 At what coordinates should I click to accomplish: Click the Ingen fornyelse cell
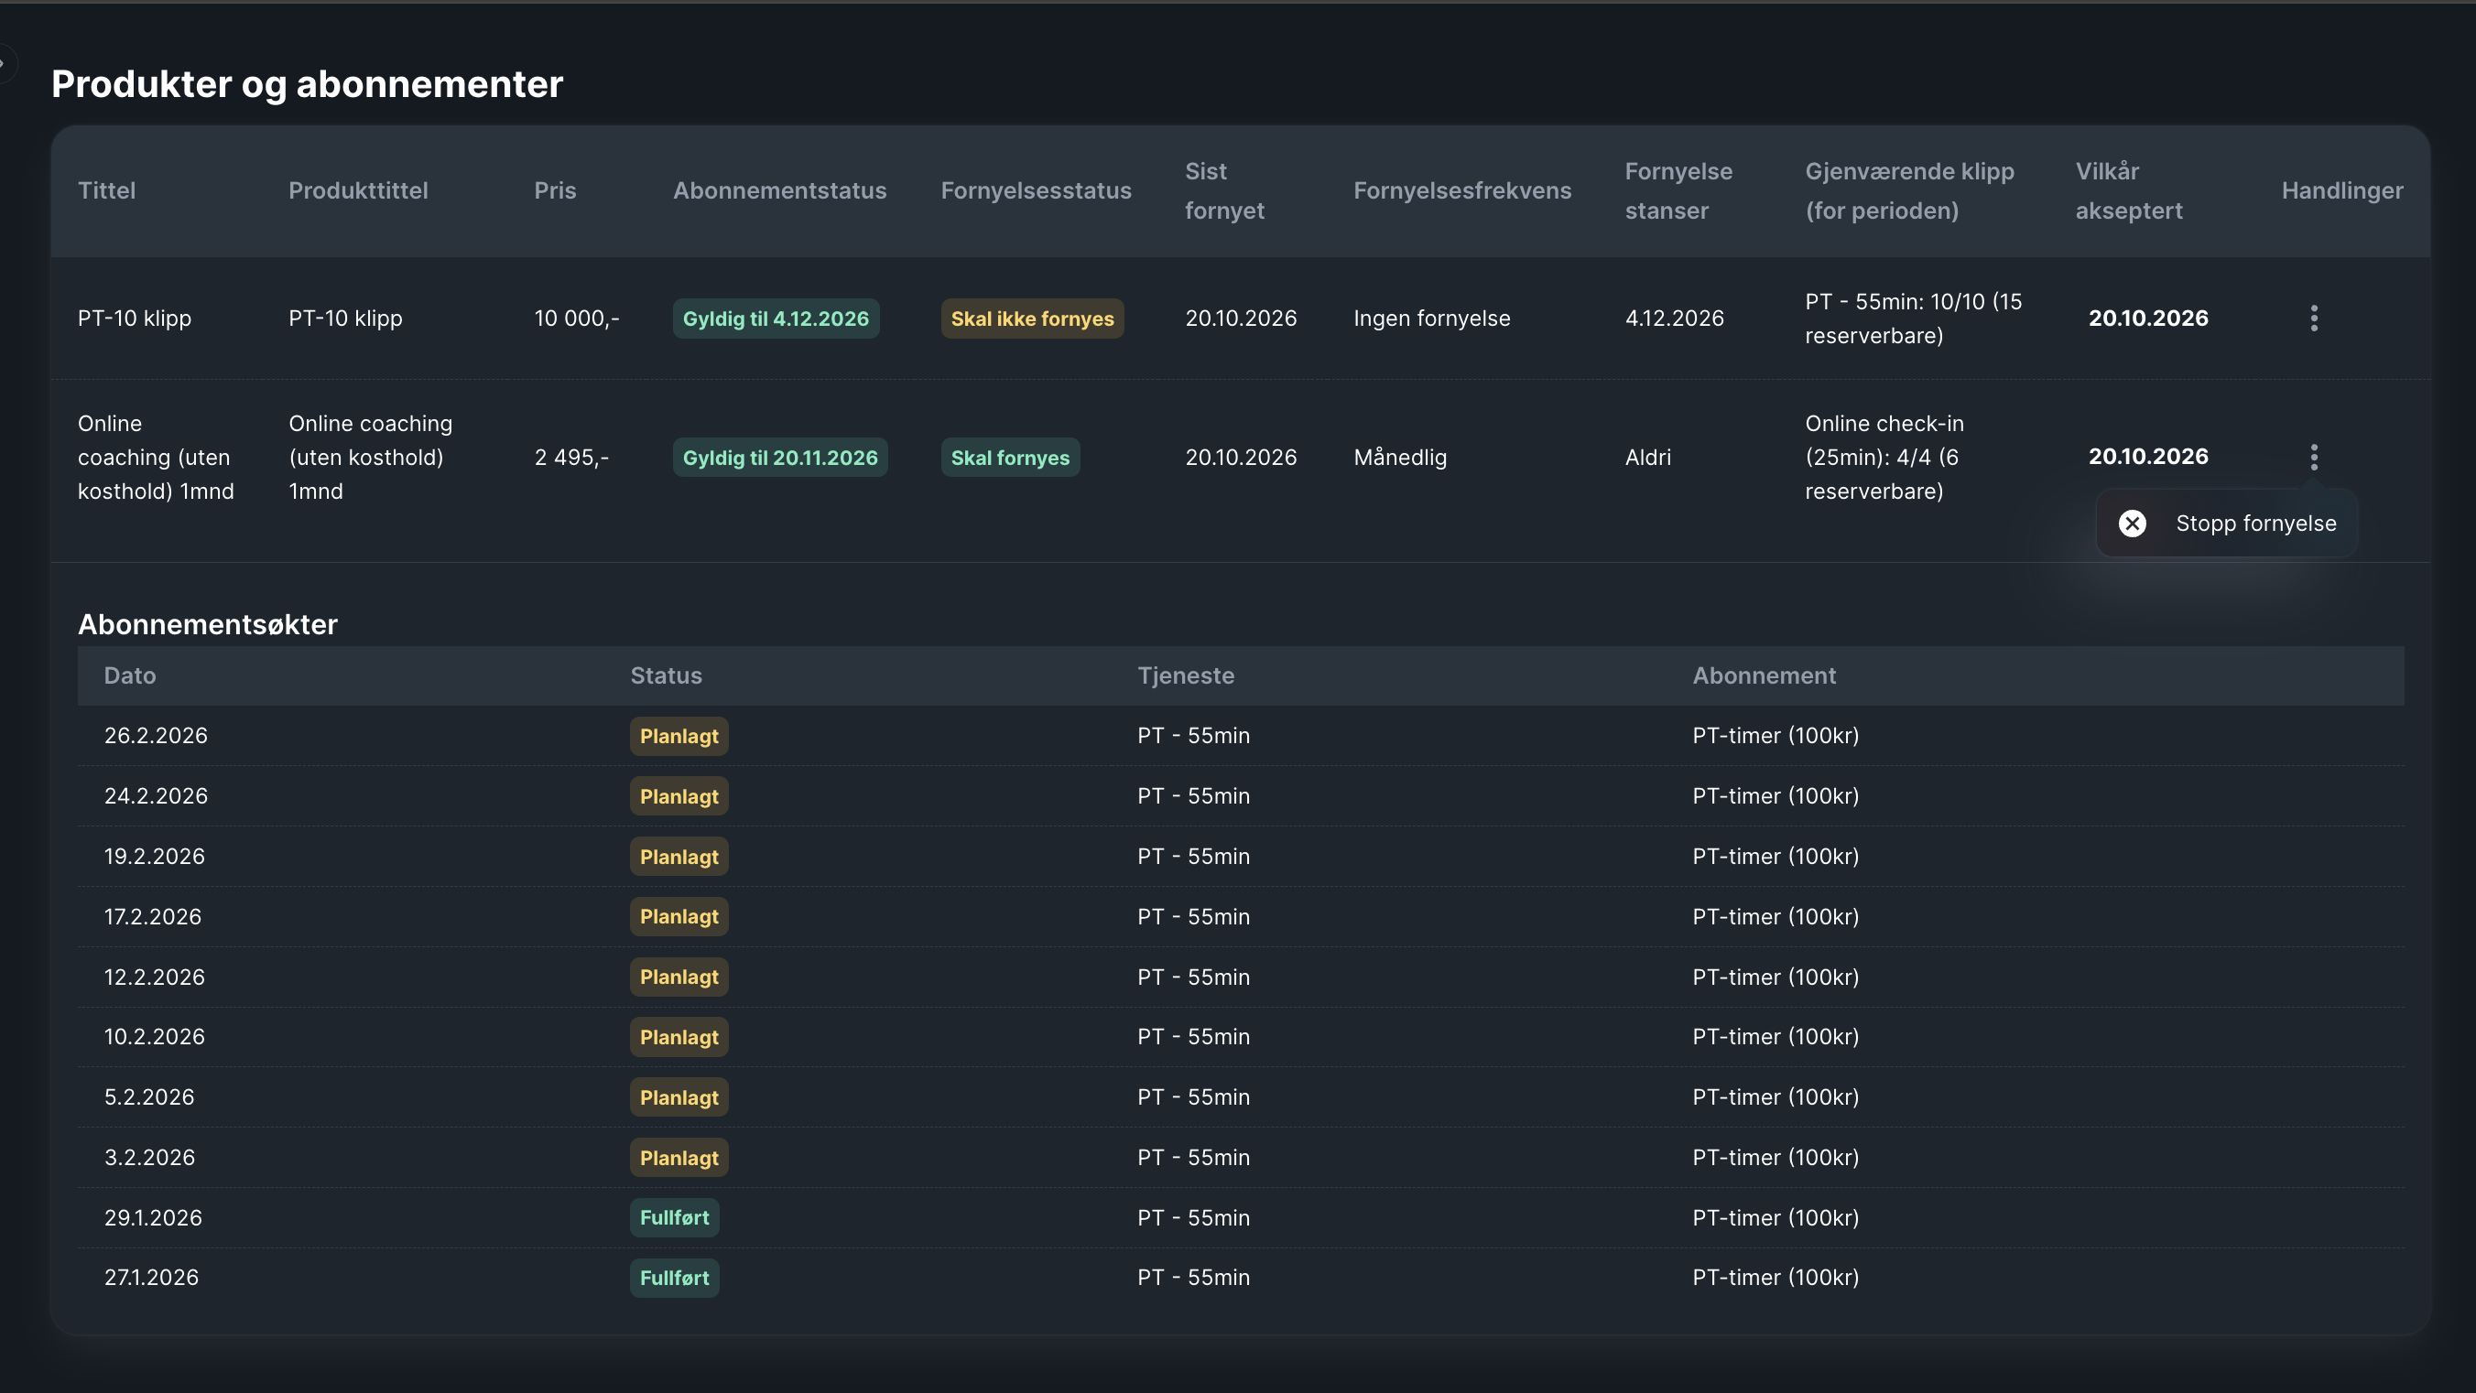point(1432,318)
